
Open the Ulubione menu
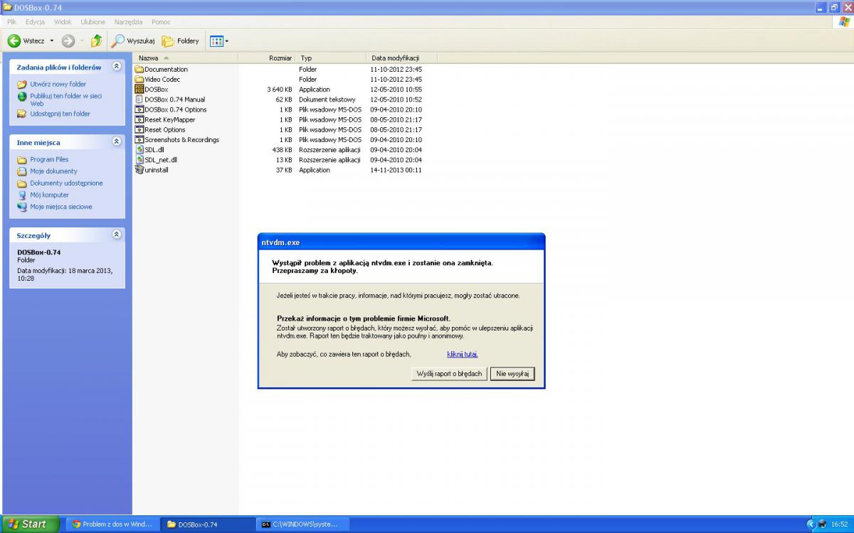pyautogui.click(x=93, y=22)
